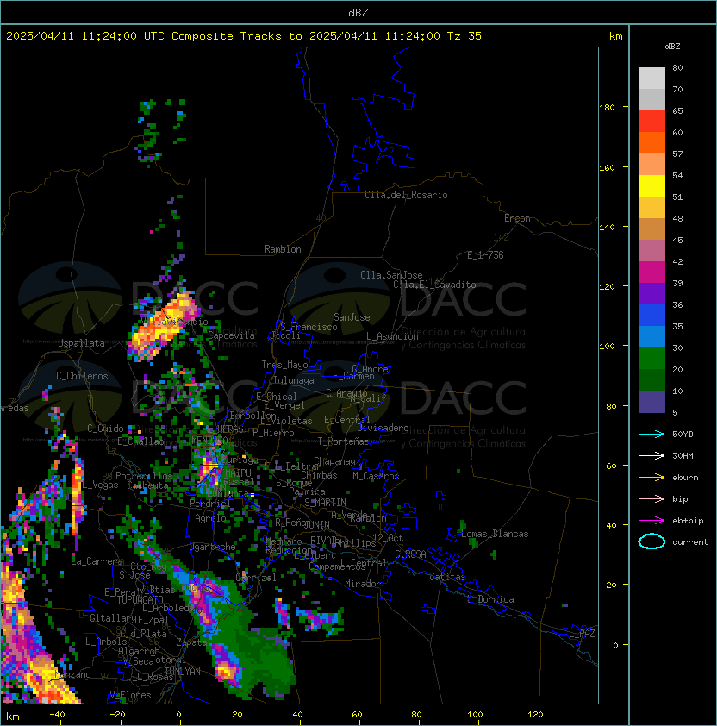Screen dimensions: 717x726
Task: Click the Uspallata place label
Action: [x=81, y=343]
